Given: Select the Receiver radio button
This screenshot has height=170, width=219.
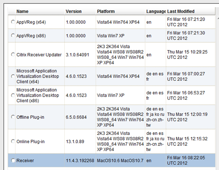Looking at the screenshot, I should coord(13,160).
